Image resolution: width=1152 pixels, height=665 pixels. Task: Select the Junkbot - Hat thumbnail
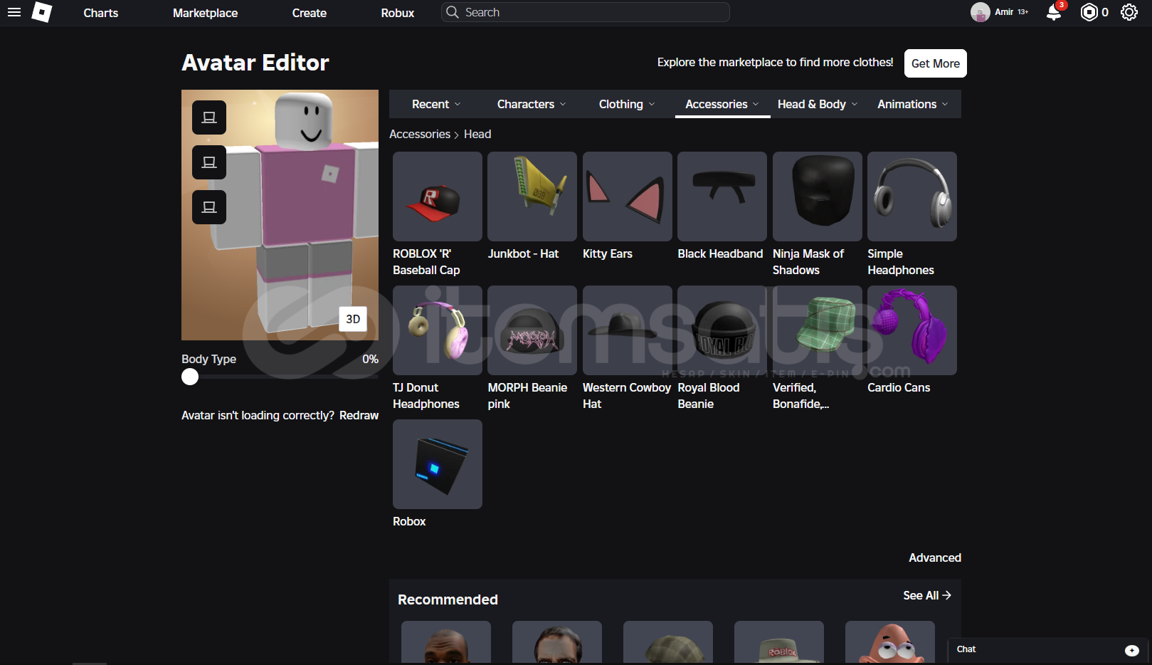[x=532, y=197]
